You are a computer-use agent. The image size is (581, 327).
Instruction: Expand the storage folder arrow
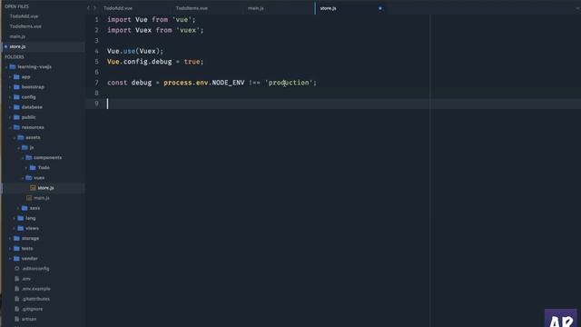click(x=10, y=238)
